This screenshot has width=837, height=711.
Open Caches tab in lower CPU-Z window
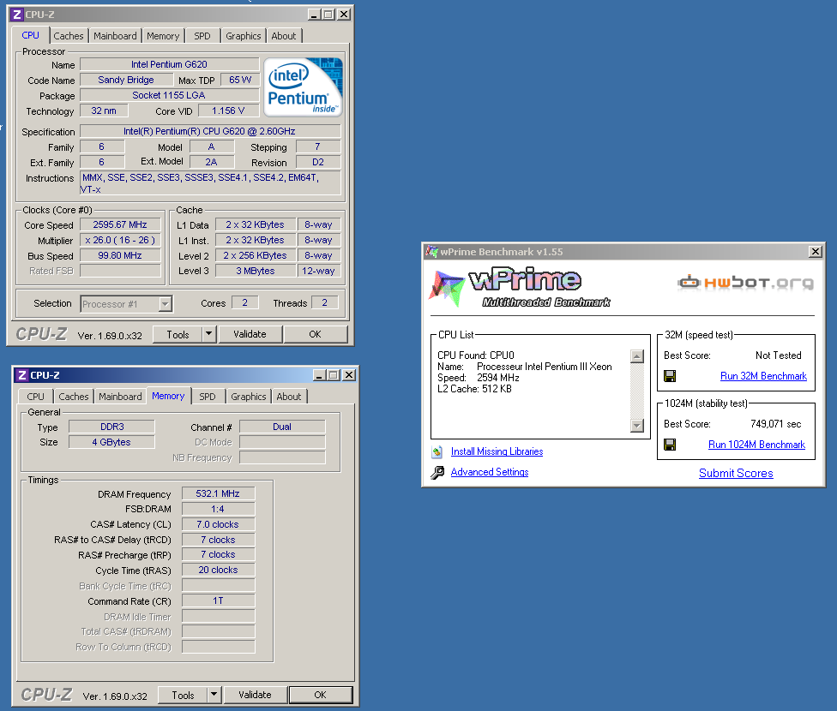click(x=74, y=397)
